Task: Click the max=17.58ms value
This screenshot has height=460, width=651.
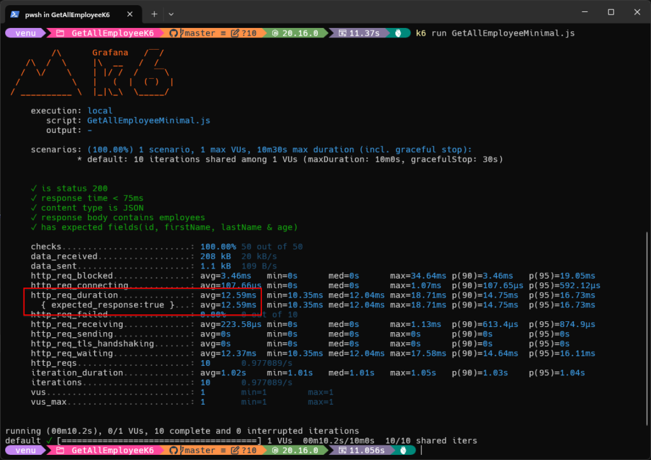Action: (x=418, y=354)
